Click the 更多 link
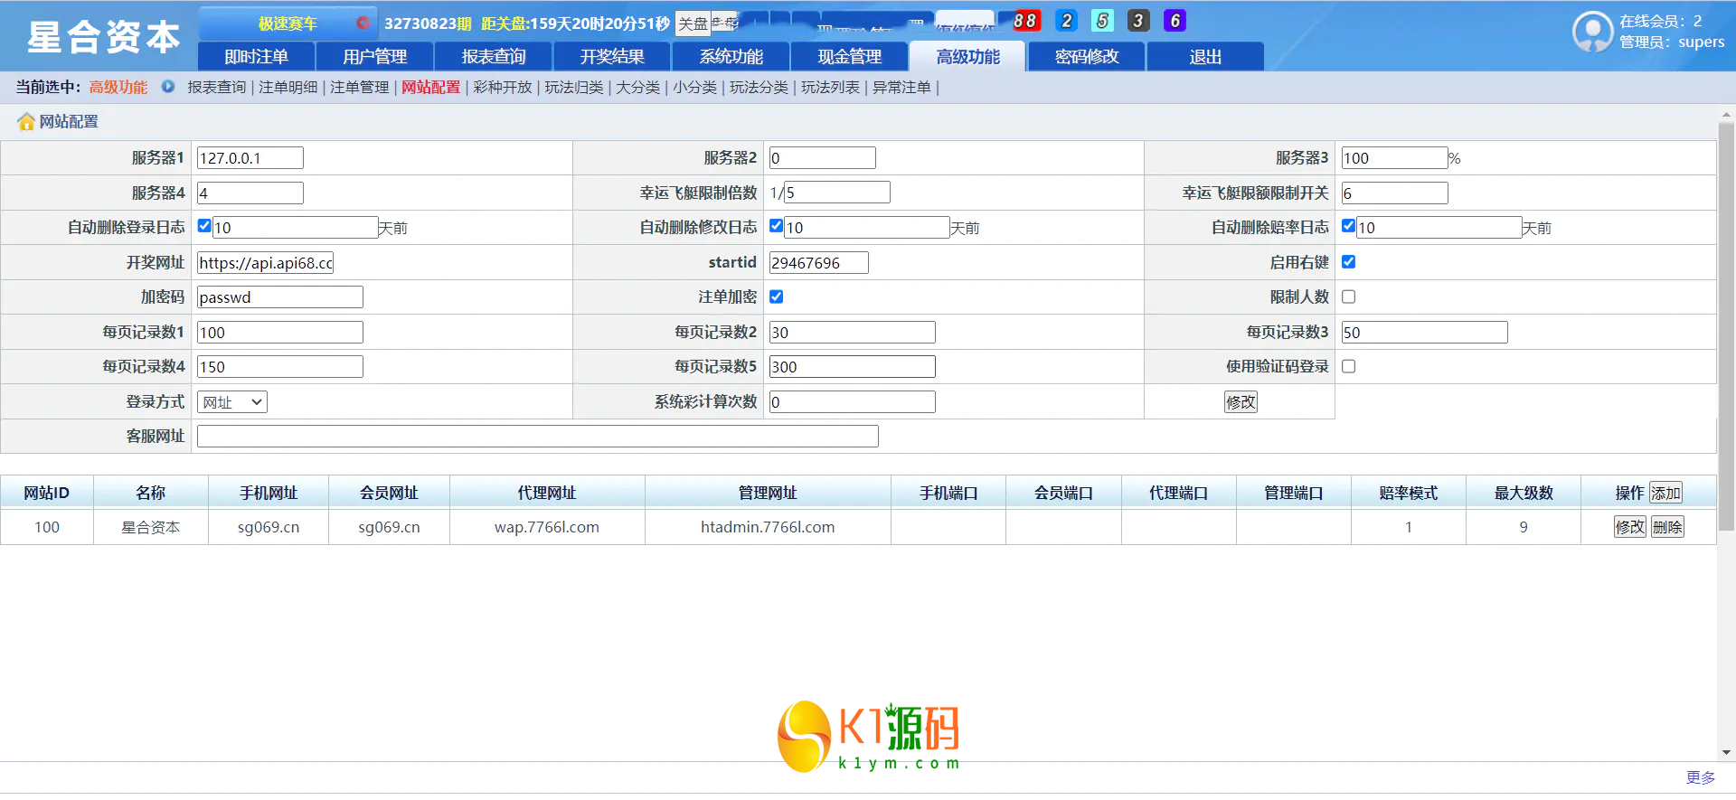 click(x=1701, y=777)
